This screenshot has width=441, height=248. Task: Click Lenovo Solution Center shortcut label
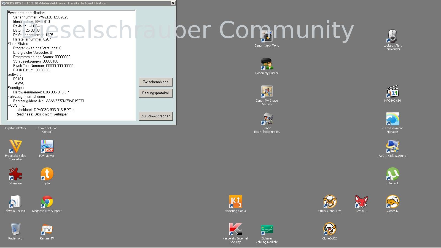pyautogui.click(x=47, y=130)
